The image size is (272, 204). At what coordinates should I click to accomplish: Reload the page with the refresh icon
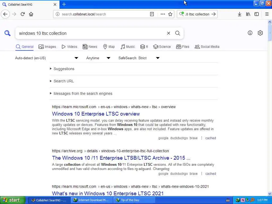pyautogui.click(x=23, y=14)
